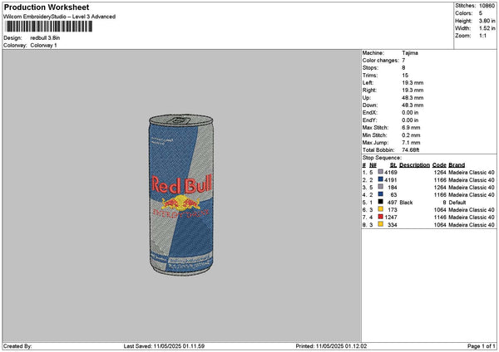Select the machine name Tajima
The image size is (499, 352).
pos(410,53)
